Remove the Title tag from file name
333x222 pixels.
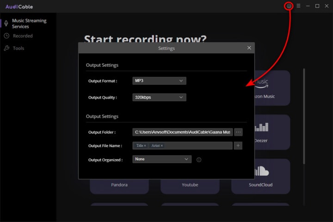pos(145,146)
